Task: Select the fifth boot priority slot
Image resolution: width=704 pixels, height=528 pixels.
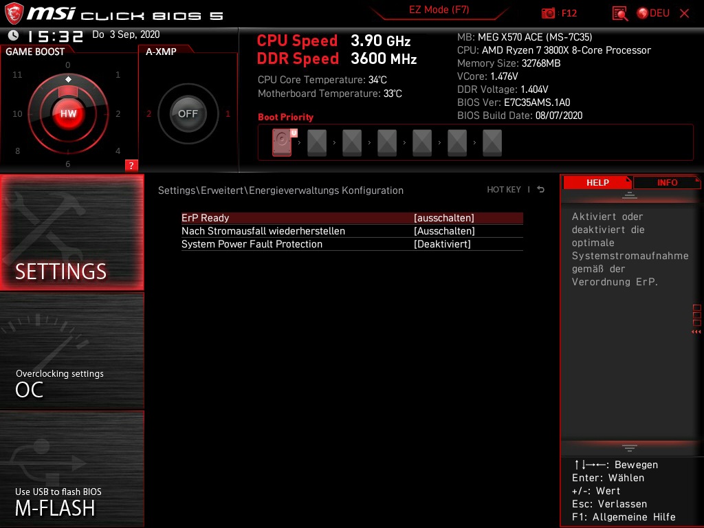Action: point(422,143)
